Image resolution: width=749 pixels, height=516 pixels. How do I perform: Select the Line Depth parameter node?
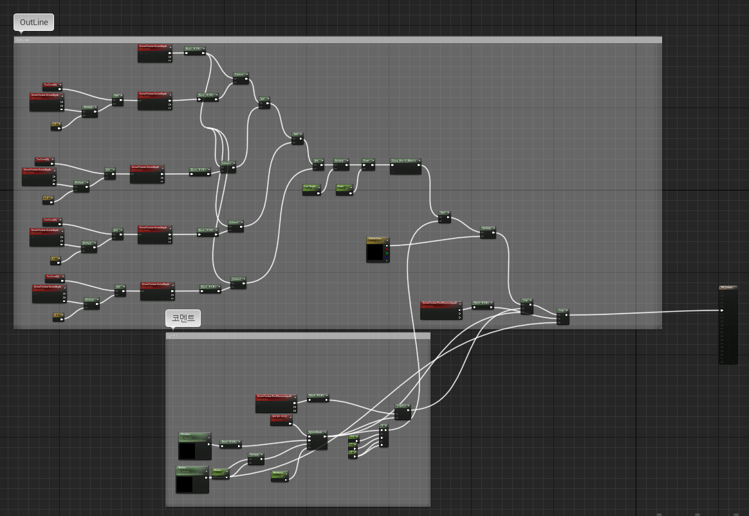click(x=311, y=189)
